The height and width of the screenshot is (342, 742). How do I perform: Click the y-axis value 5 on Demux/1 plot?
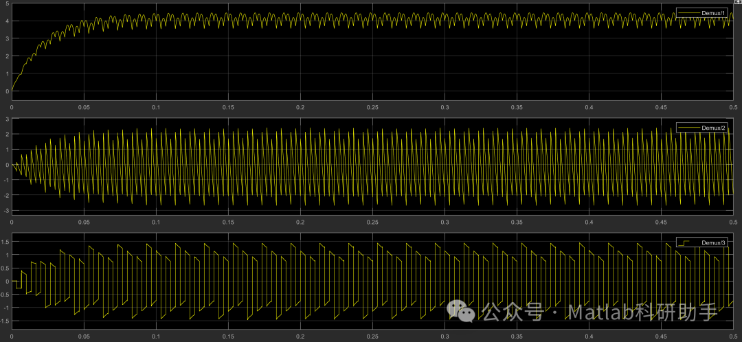point(7,3)
